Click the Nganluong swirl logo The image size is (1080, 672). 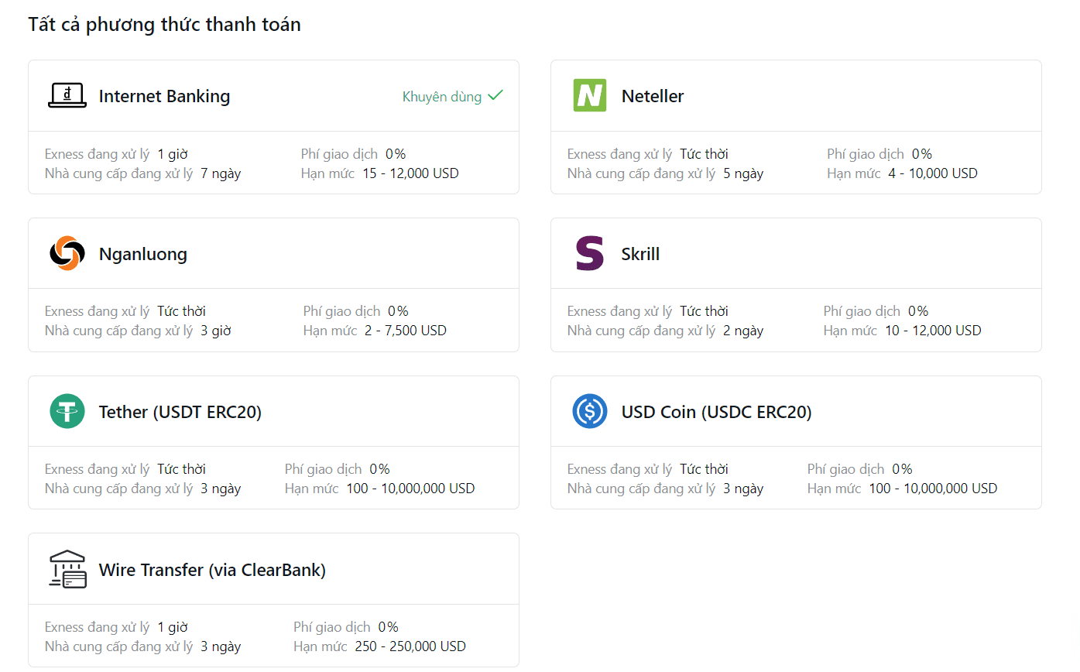(67, 253)
